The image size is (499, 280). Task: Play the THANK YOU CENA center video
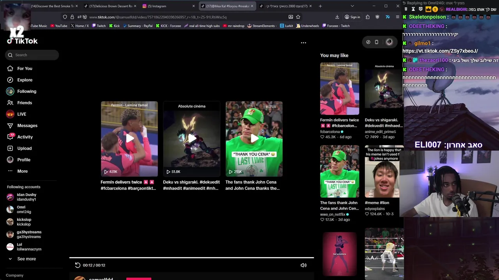click(254, 139)
